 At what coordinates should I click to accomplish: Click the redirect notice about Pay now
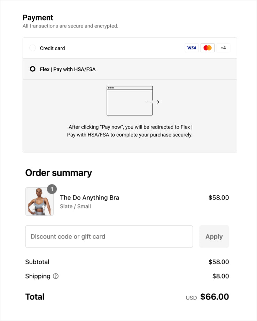[130, 131]
